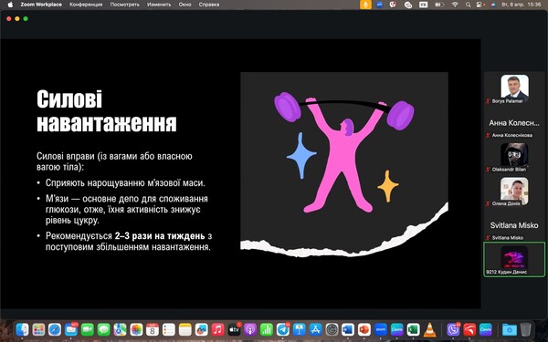Select Borys Palamar participant thumbnail
The width and height of the screenshot is (548, 342).
pos(514,87)
